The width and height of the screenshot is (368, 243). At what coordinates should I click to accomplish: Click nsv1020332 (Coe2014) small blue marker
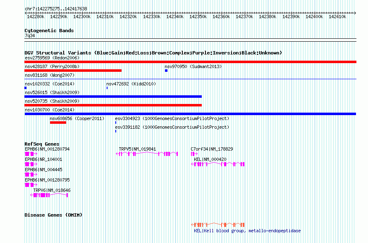[25, 88]
